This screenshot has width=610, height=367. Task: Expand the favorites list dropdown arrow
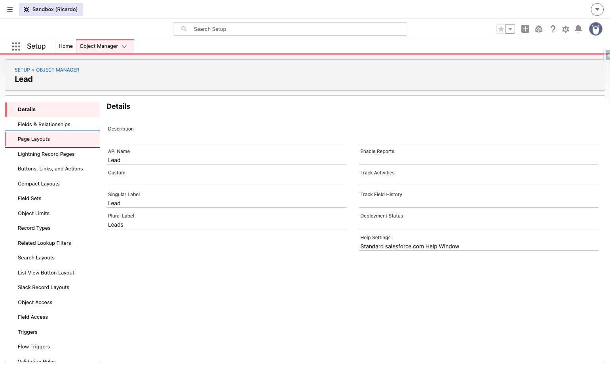[510, 29]
